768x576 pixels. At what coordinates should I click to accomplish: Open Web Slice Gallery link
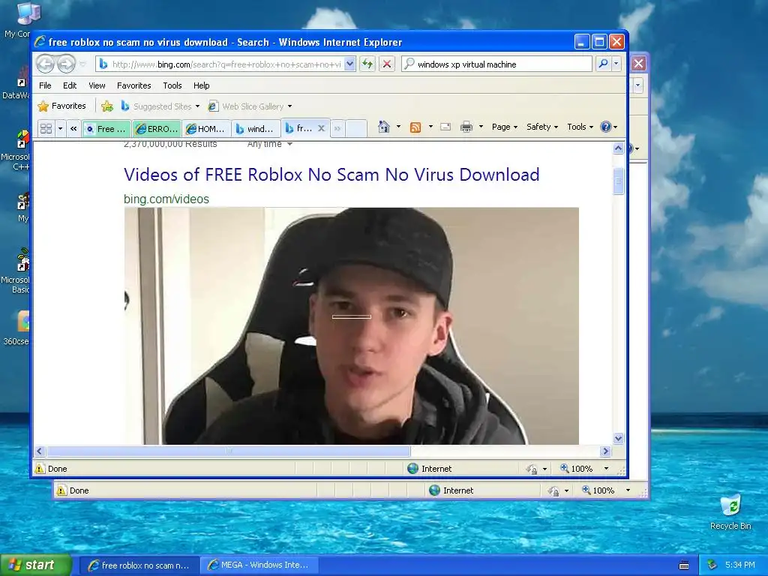250,106
